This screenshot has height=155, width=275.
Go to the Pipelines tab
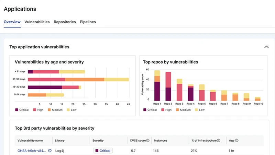[88, 22]
